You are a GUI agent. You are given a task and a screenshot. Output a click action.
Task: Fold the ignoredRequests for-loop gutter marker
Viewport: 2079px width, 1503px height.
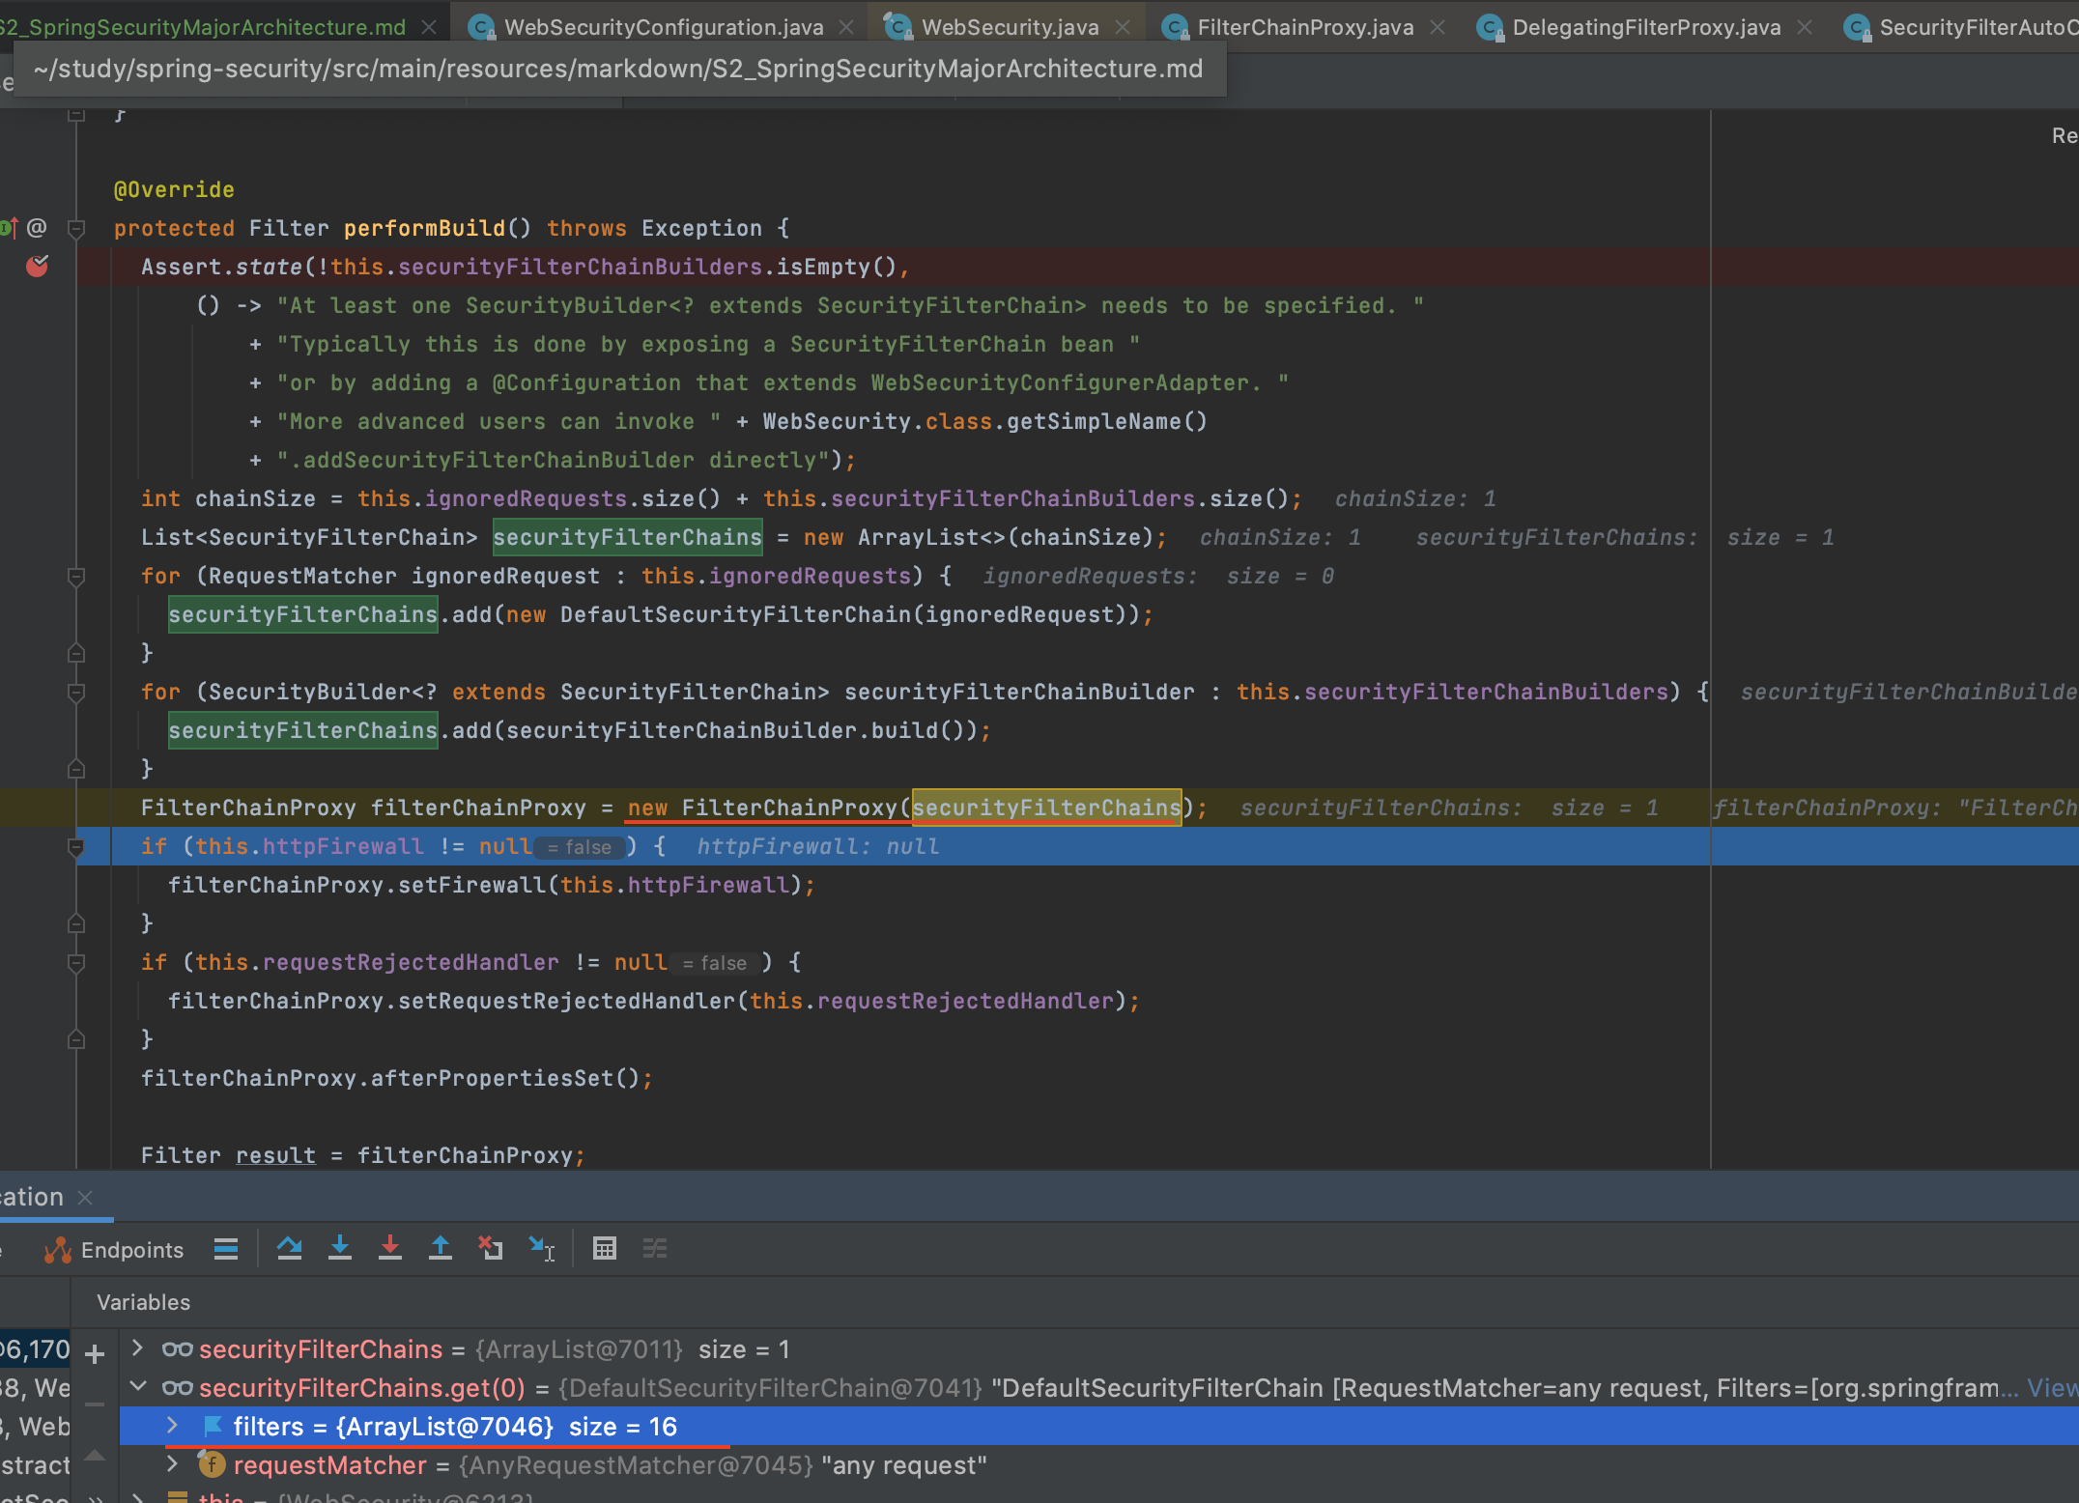pos(76,577)
